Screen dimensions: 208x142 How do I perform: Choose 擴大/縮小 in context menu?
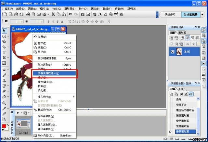(x=54, y=82)
